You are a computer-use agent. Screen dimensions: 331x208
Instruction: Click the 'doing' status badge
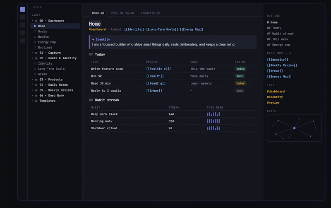pos(240,69)
